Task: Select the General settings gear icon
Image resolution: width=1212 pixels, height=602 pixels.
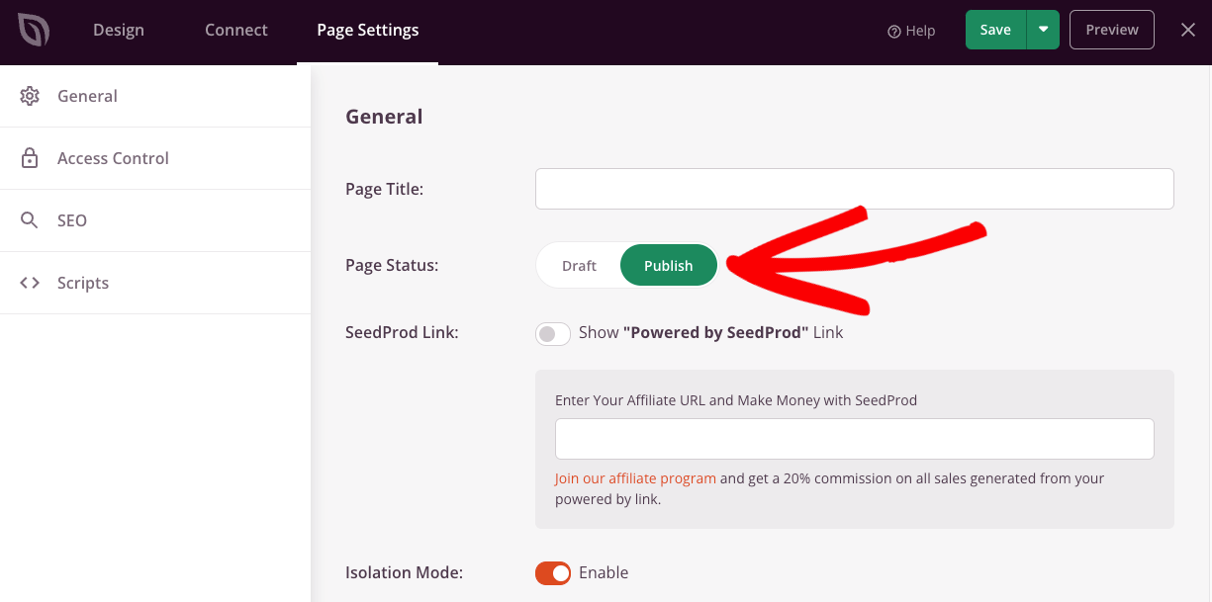Action: point(30,96)
